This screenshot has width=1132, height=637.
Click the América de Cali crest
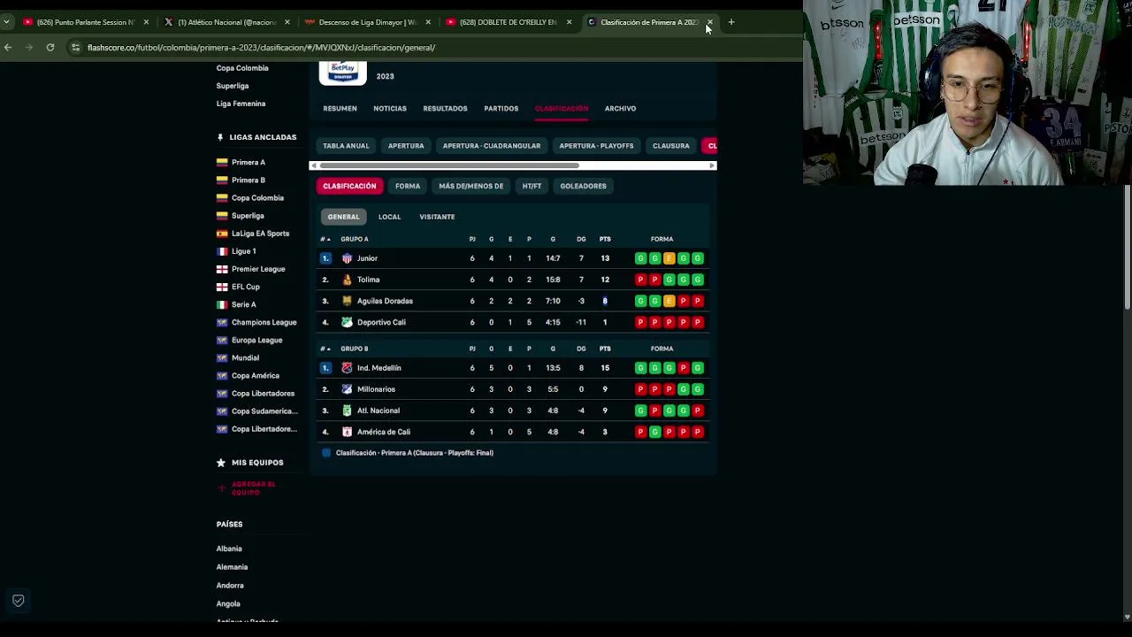coord(348,432)
